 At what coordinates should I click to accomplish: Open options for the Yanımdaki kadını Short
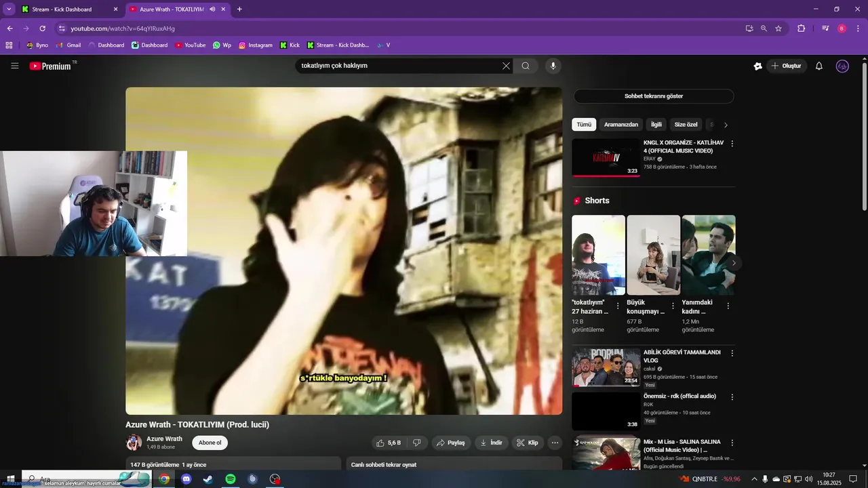tap(728, 306)
